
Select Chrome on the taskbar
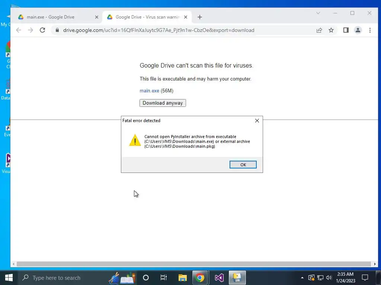point(200,278)
